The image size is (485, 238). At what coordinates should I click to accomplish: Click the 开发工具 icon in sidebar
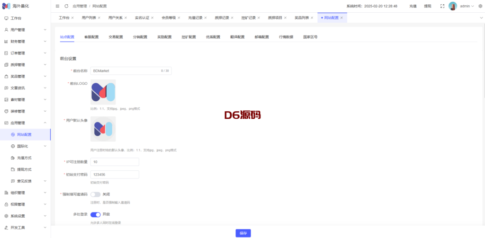tap(6, 228)
